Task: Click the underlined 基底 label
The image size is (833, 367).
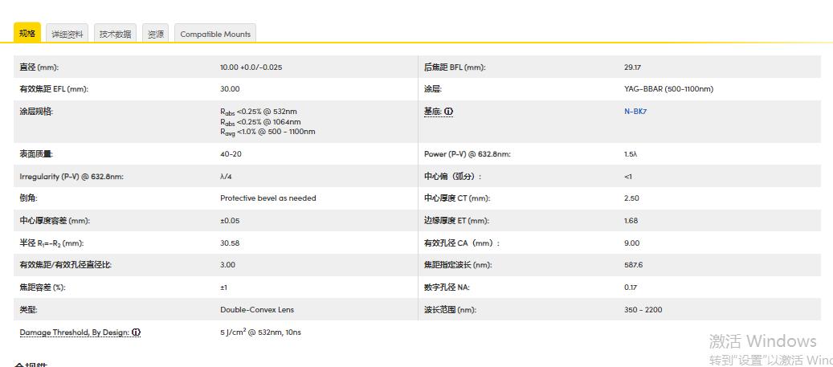Action: click(x=433, y=112)
